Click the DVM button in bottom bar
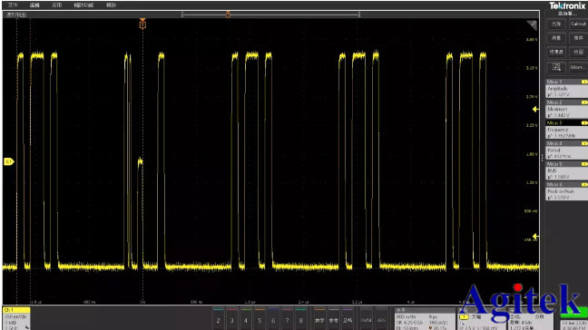 click(366, 319)
